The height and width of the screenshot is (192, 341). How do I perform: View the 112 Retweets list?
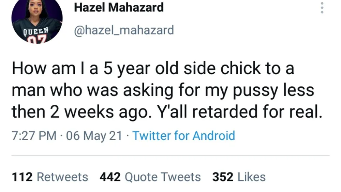[x=50, y=177]
